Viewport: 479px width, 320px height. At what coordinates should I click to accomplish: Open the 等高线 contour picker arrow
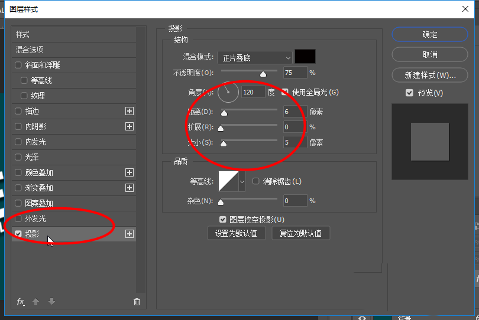(242, 181)
